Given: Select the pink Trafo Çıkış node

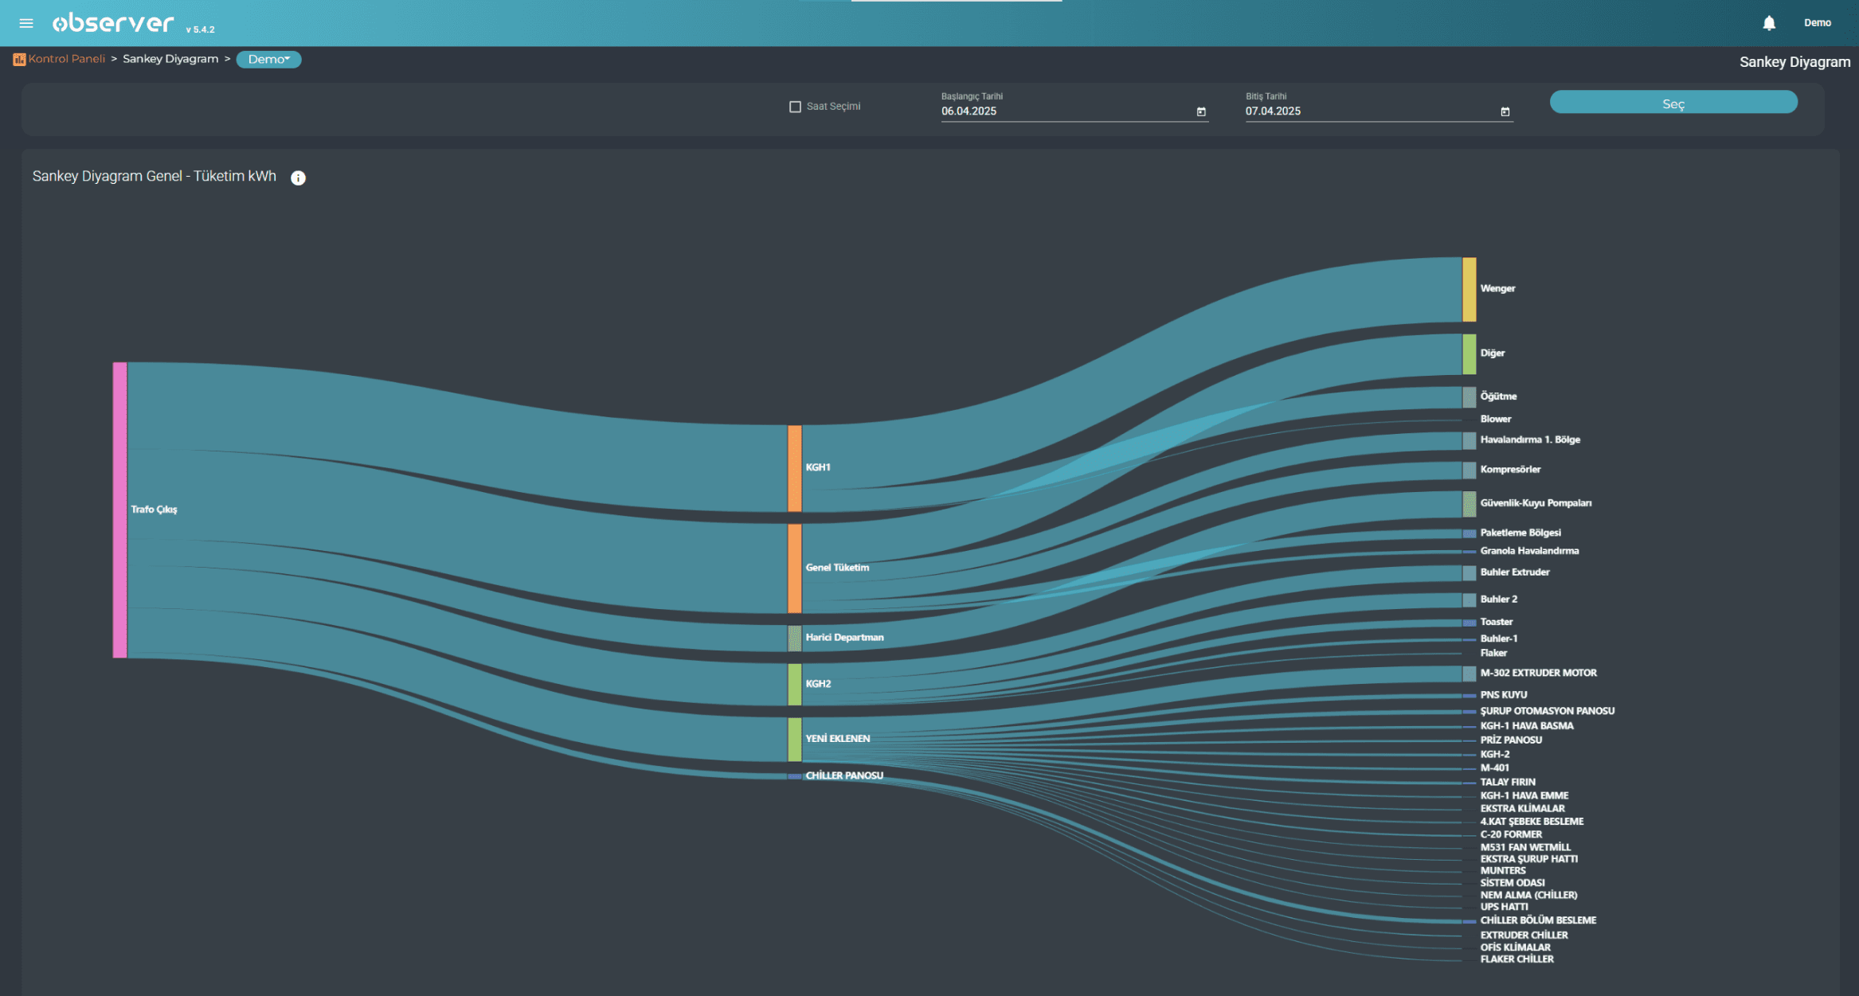Looking at the screenshot, I should pos(120,510).
